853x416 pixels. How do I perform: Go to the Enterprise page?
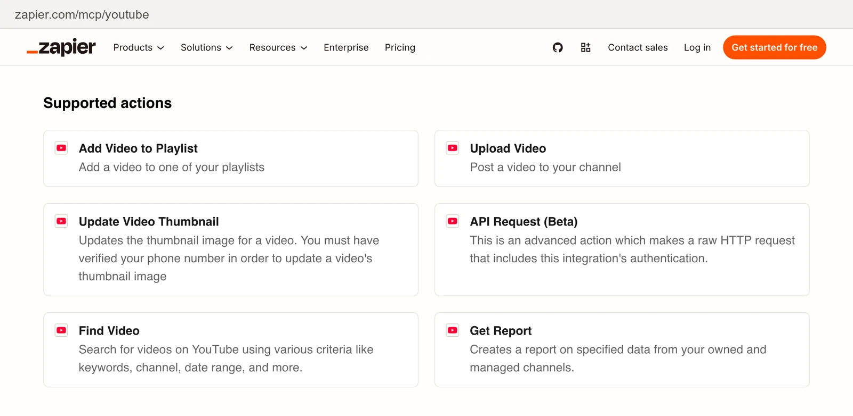coord(346,47)
